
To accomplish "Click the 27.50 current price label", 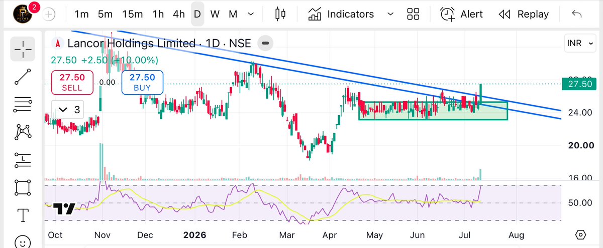I will (x=579, y=84).
